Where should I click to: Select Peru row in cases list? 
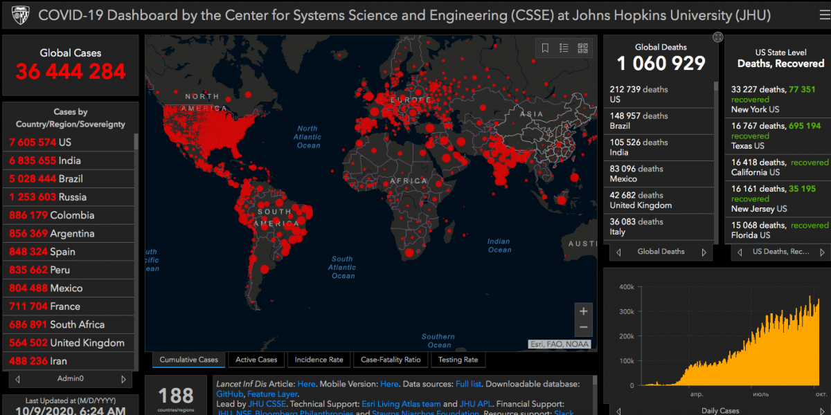(x=68, y=270)
